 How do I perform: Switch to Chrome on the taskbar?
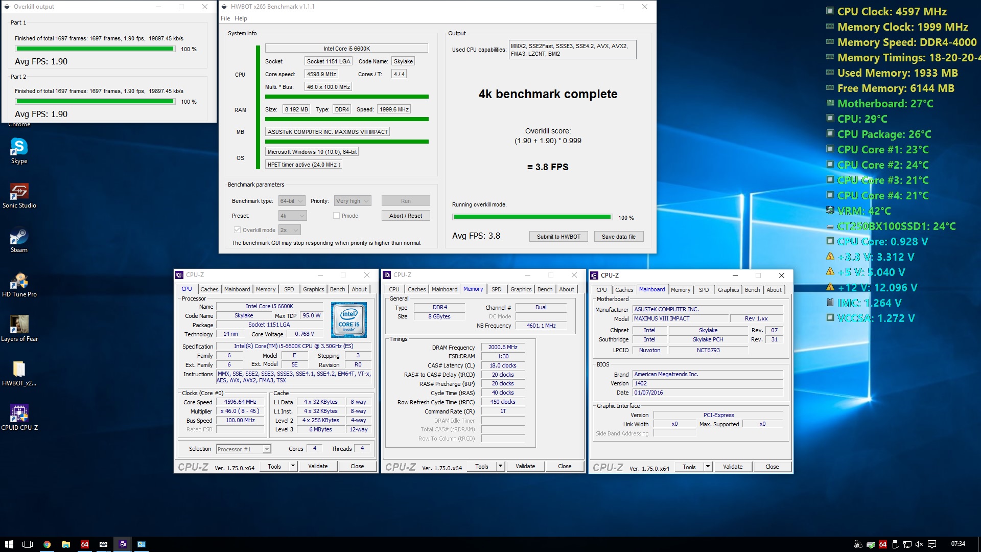click(x=47, y=544)
